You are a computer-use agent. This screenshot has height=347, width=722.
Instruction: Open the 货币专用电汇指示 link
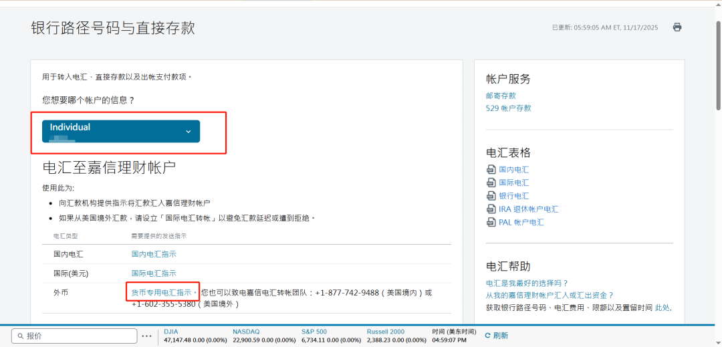pyautogui.click(x=161, y=293)
